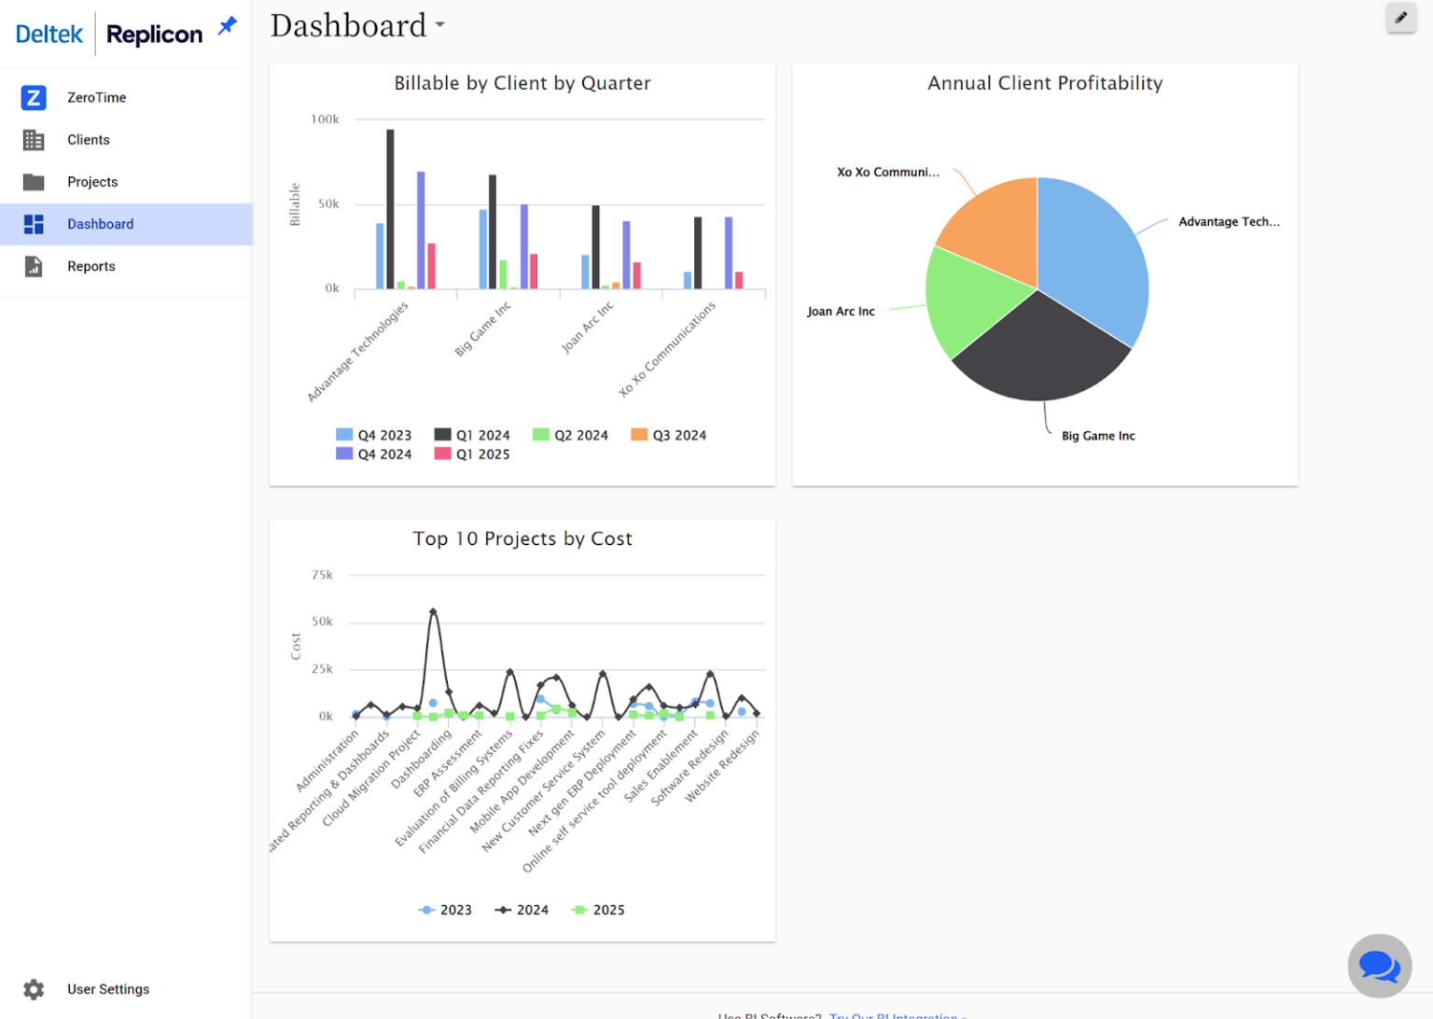Viewport: 1433px width, 1019px height.
Task: Open the chat support bubble
Action: 1379,966
